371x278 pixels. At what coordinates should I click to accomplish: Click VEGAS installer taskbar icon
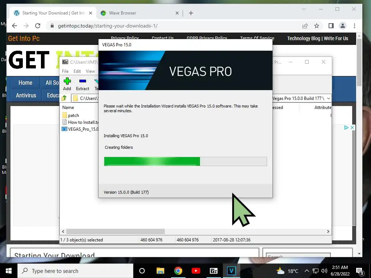tap(231, 271)
